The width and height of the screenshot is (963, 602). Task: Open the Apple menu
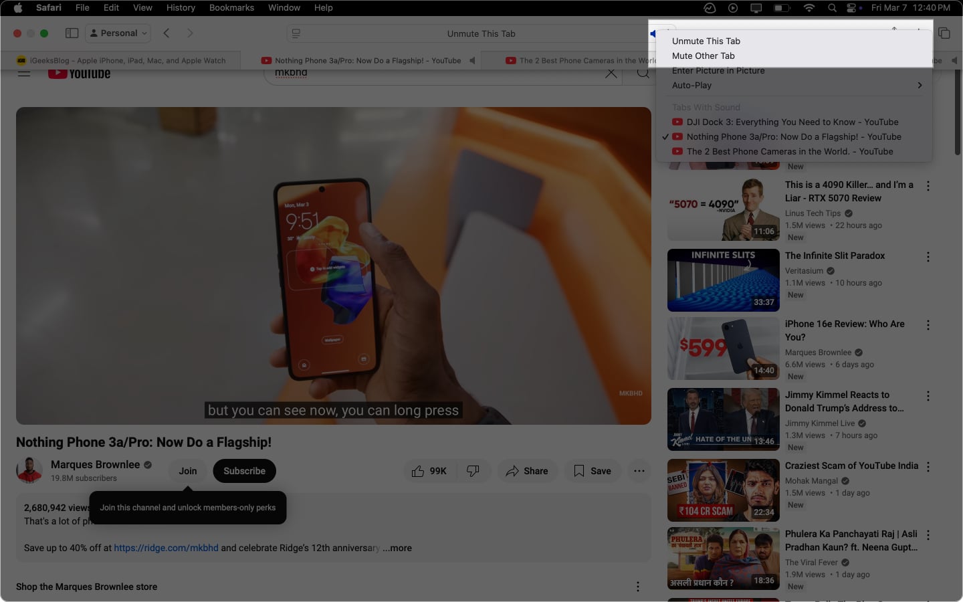(18, 7)
